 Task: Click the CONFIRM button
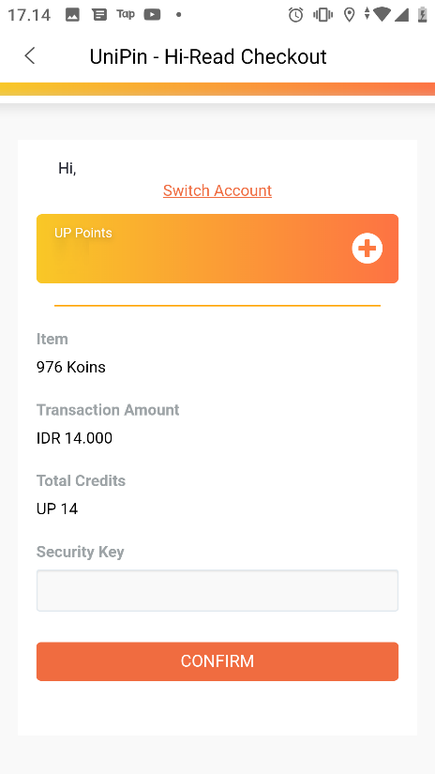tap(217, 661)
